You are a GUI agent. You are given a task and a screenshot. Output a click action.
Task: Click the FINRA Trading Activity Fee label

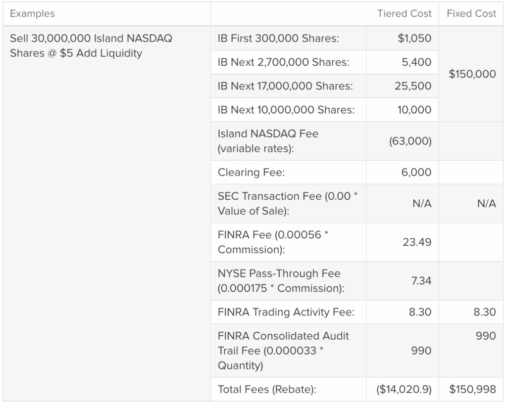tap(286, 312)
